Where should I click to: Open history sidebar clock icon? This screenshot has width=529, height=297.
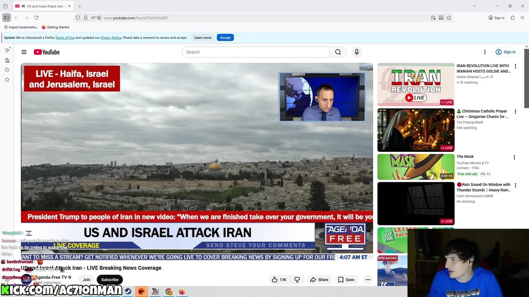click(7, 70)
